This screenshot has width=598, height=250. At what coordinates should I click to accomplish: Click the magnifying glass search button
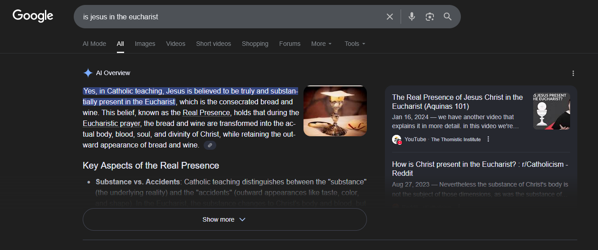(x=447, y=17)
